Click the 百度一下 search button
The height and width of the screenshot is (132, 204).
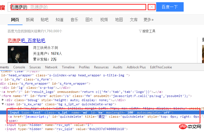[170, 7]
